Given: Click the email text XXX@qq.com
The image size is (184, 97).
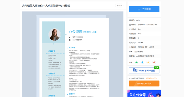Looking at the screenshot, I should click(x=77, y=40).
